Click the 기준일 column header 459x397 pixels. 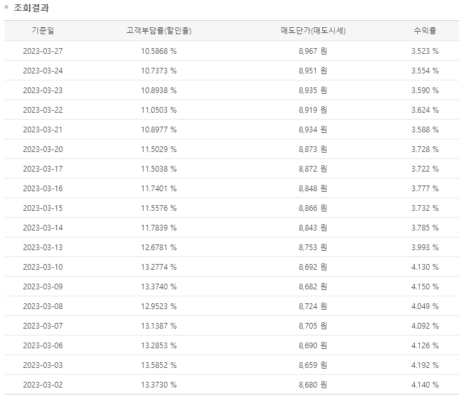coord(43,30)
